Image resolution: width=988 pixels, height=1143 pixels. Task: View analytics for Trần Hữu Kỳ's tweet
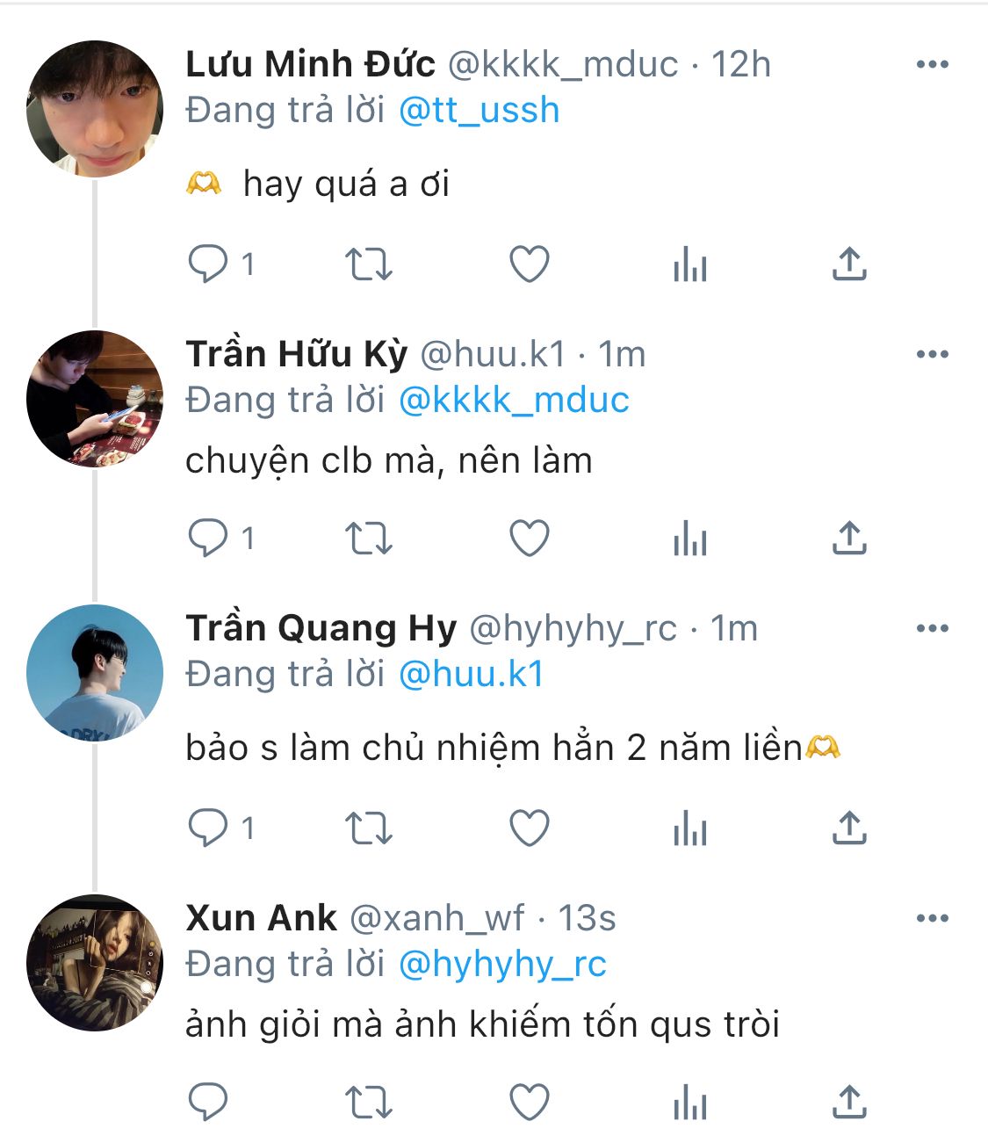point(690,539)
